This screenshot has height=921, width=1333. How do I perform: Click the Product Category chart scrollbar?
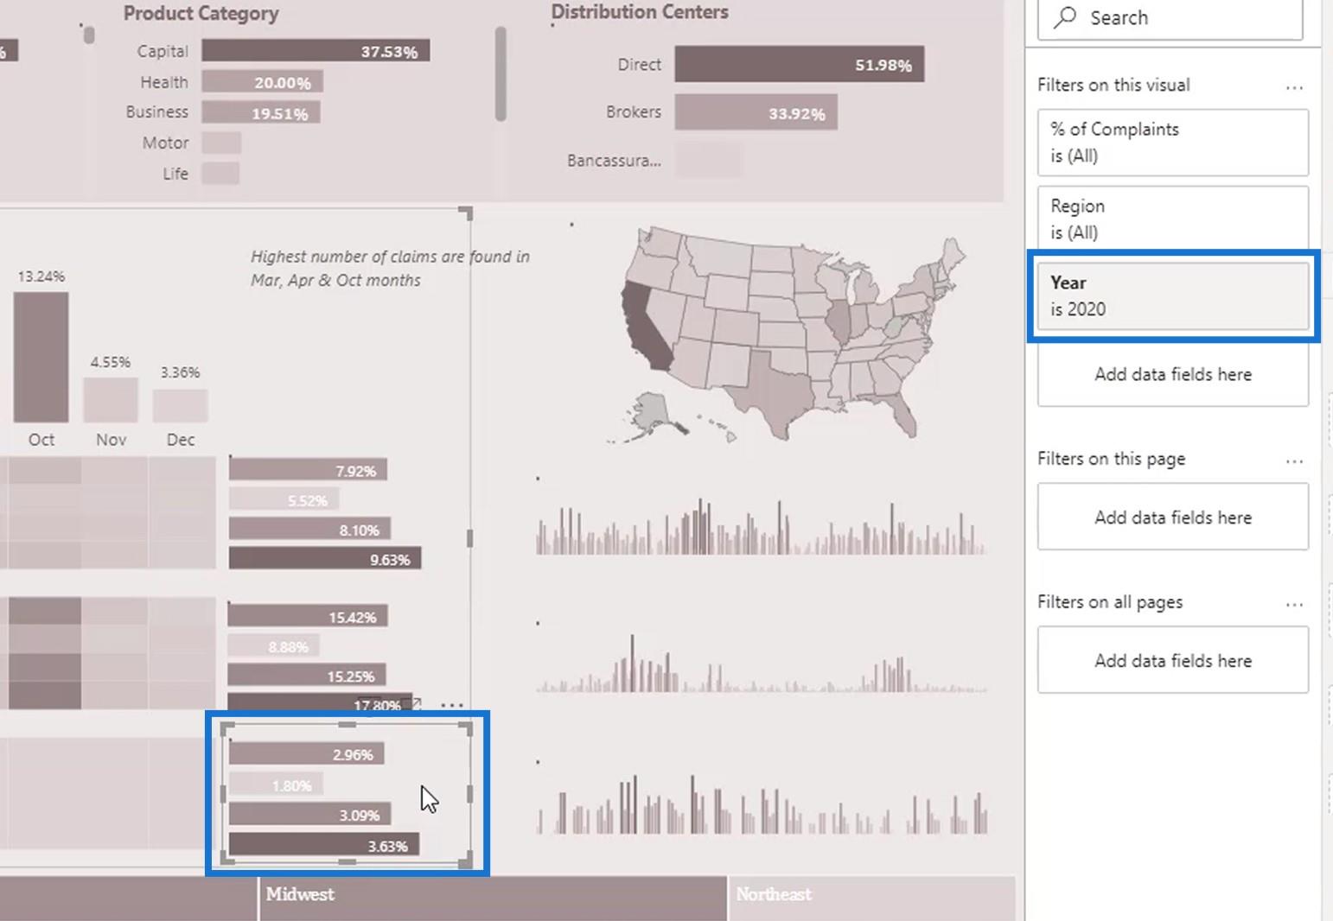pyautogui.click(x=501, y=73)
